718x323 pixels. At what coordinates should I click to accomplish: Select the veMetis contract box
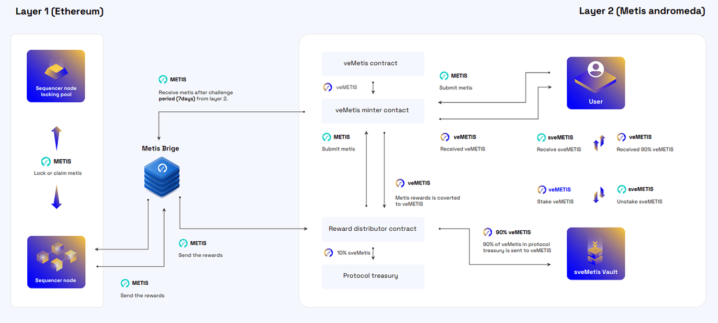pyautogui.click(x=373, y=64)
